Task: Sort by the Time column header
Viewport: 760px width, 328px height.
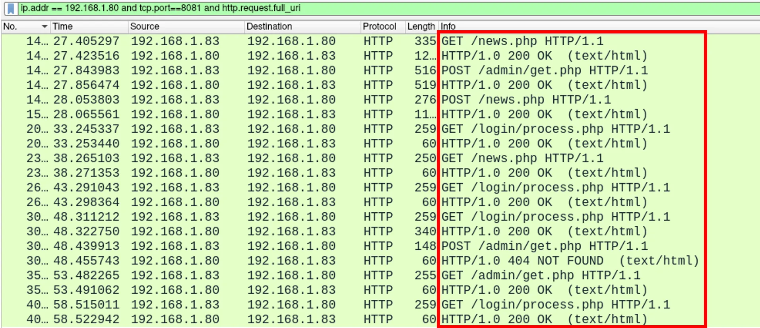Action: 89,27
